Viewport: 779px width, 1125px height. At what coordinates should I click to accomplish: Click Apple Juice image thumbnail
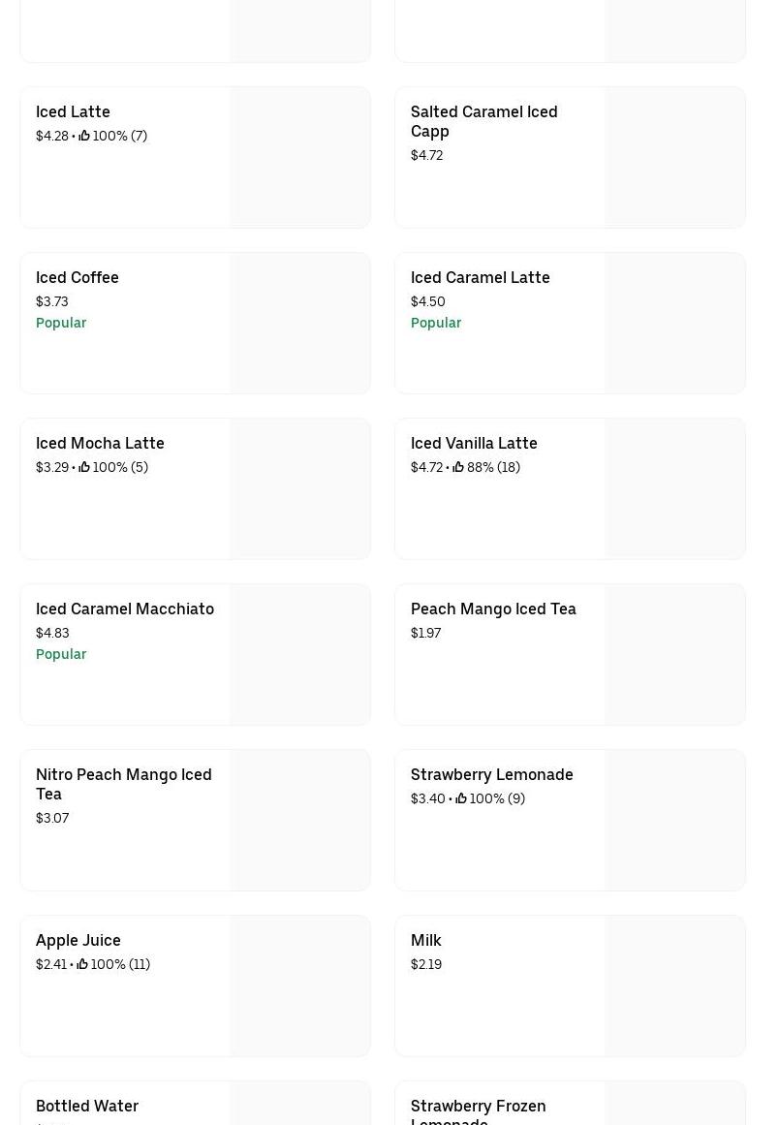299,986
